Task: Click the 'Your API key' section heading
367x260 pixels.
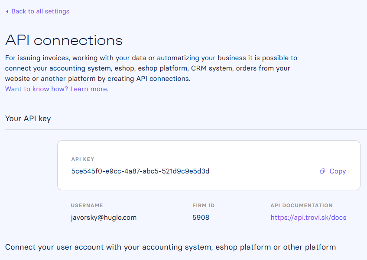Action: (28, 119)
